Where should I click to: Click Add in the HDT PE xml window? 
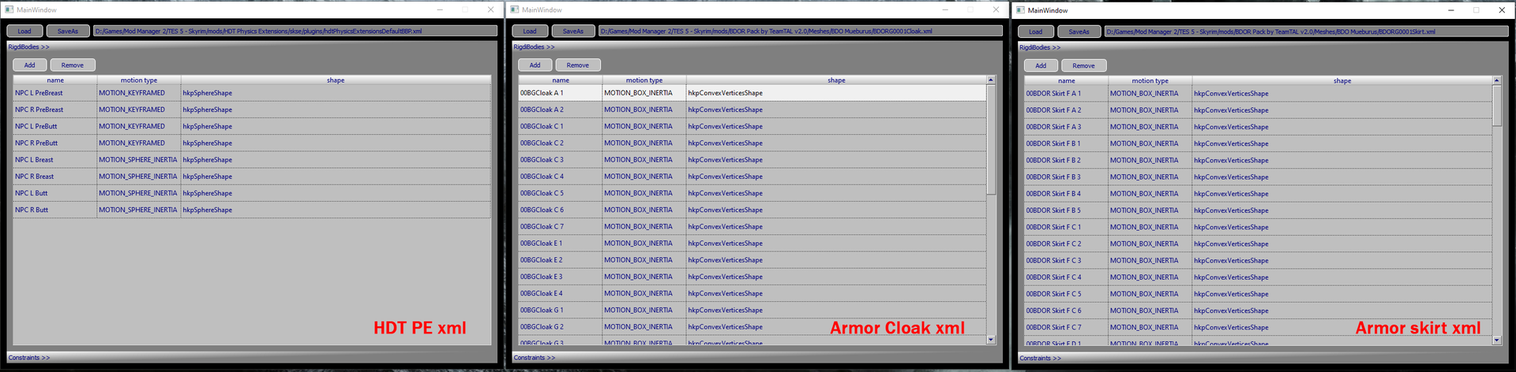(29, 65)
